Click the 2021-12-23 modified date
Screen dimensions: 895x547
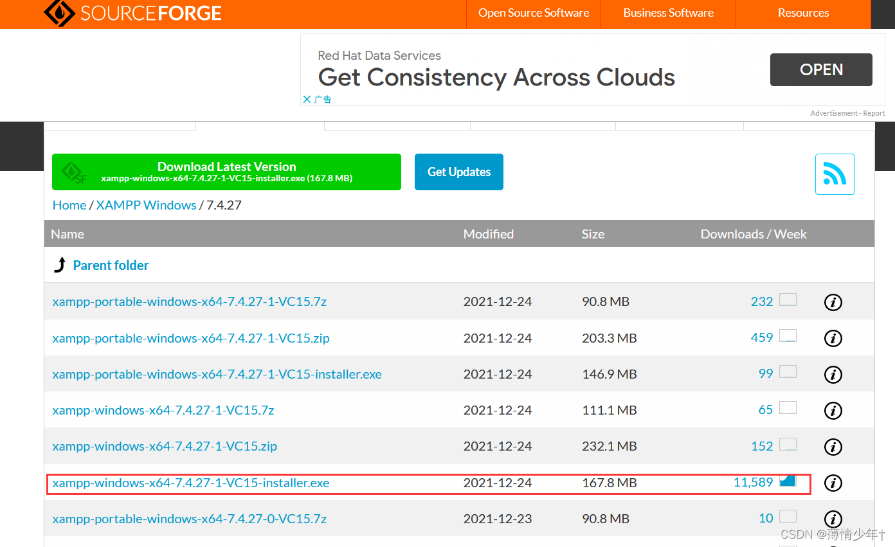pos(498,519)
